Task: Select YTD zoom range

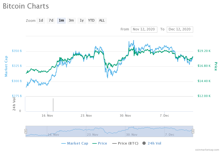Action: point(92,20)
